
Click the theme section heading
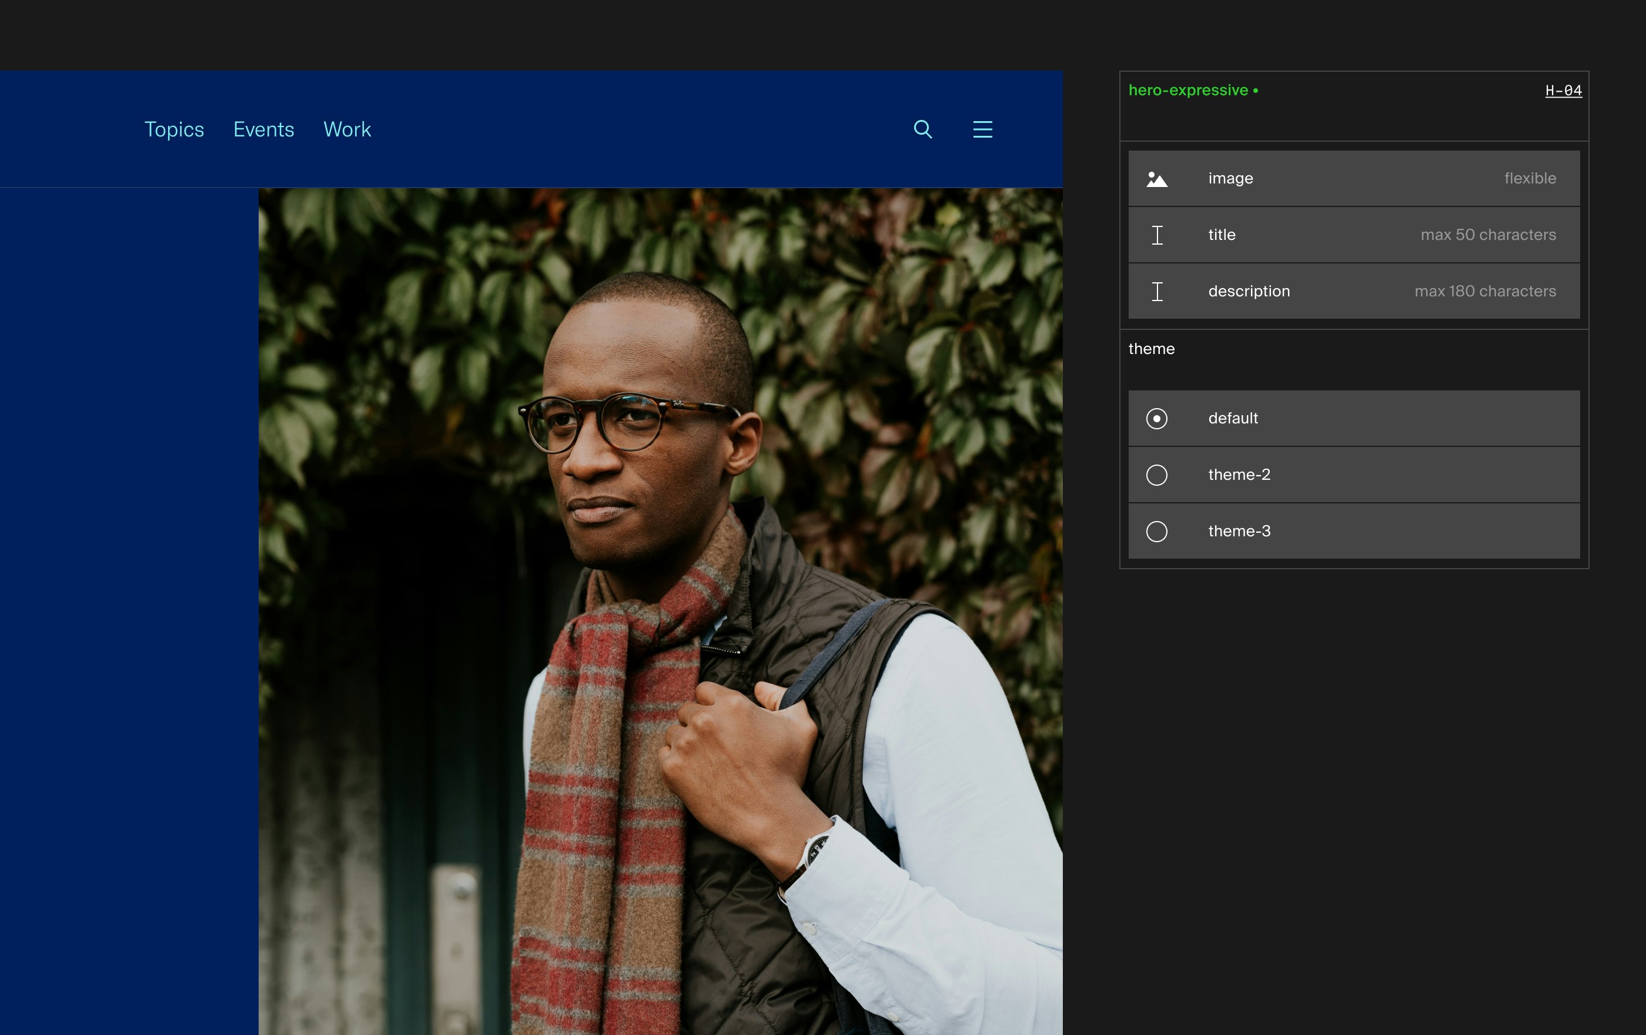[x=1151, y=349]
